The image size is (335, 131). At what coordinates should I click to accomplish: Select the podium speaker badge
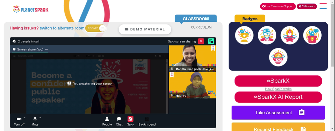[x=312, y=35]
